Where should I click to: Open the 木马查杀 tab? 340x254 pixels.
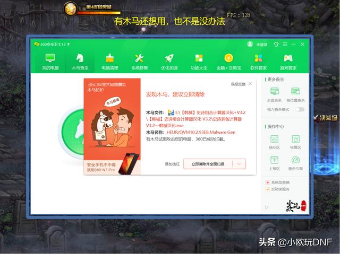[80, 62]
